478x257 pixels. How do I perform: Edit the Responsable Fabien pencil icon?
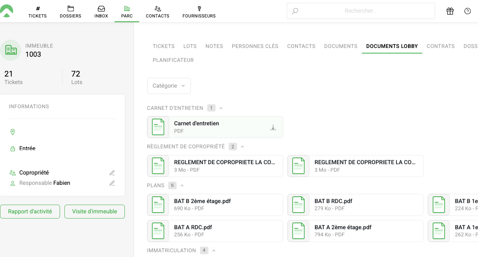[112, 183]
